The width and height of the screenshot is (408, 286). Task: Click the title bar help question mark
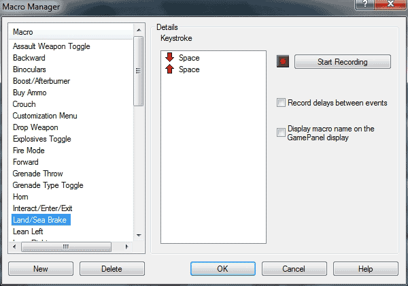tap(364, 4)
